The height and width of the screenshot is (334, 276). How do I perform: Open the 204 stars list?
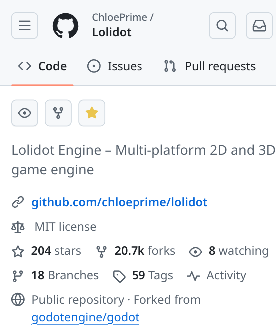(46, 251)
